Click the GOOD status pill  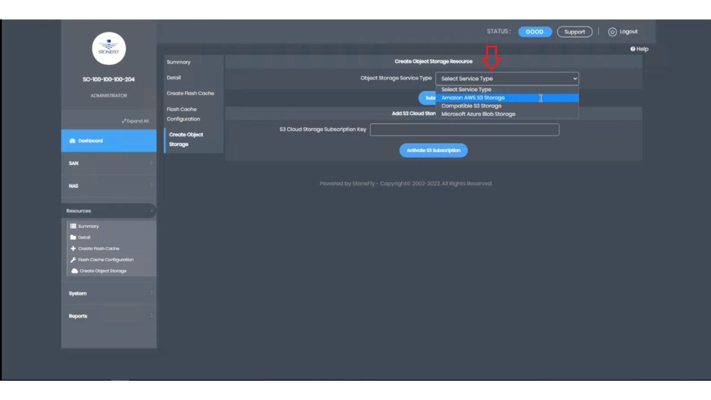(x=534, y=32)
